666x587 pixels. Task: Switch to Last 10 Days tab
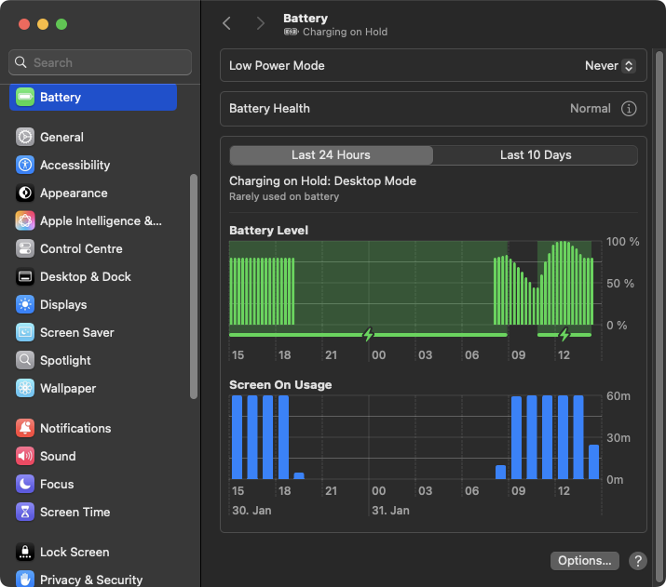(536, 155)
